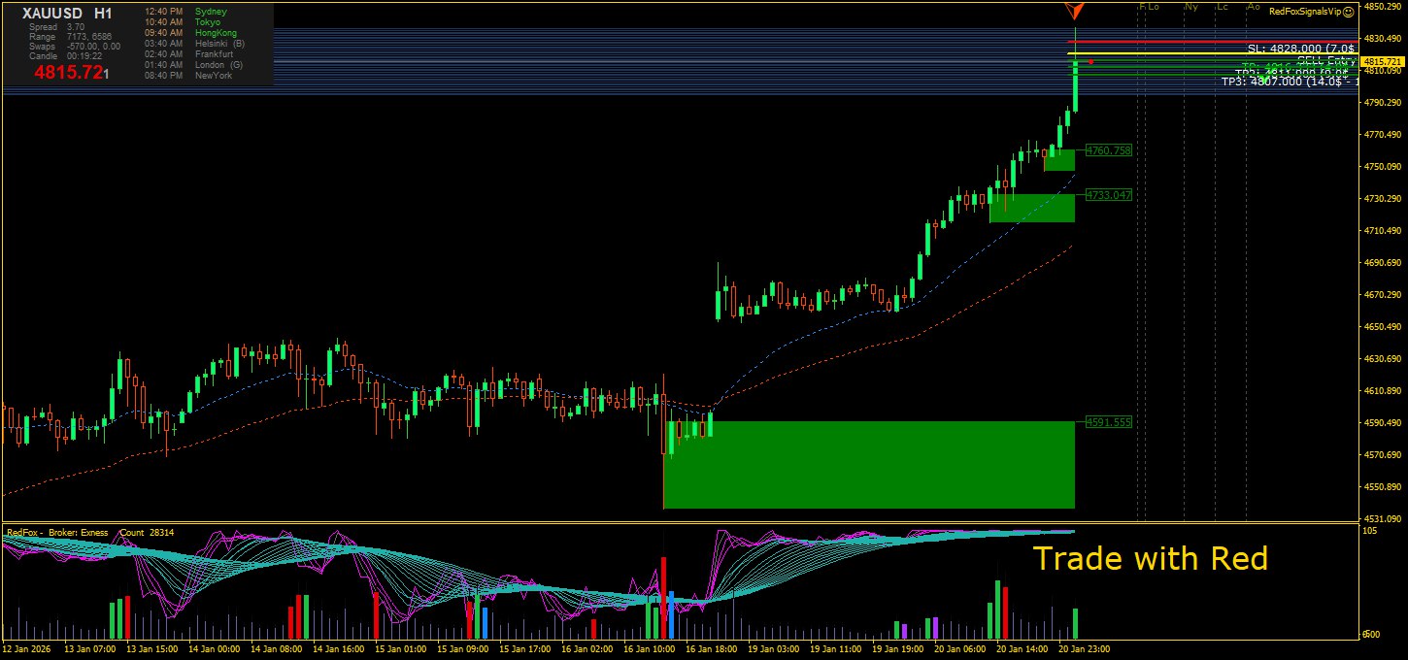Click the red 4815.72 bid price display
This screenshot has height=660, width=1408.
tap(70, 73)
